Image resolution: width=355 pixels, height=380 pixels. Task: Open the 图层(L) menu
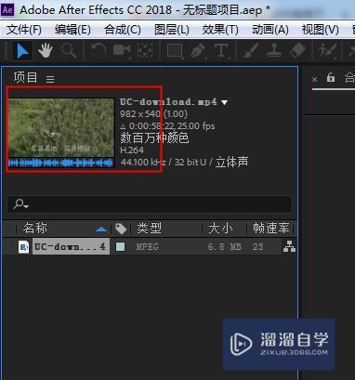(172, 30)
